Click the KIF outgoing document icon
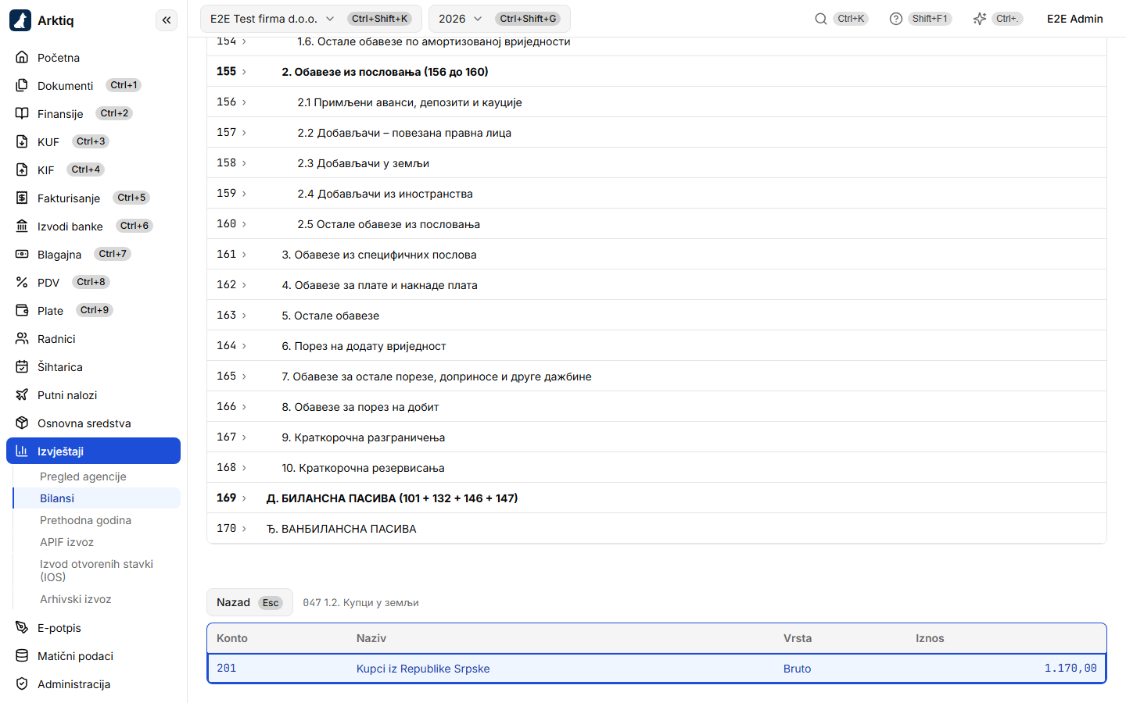Screen dimensions: 1126x703 (x=22, y=170)
